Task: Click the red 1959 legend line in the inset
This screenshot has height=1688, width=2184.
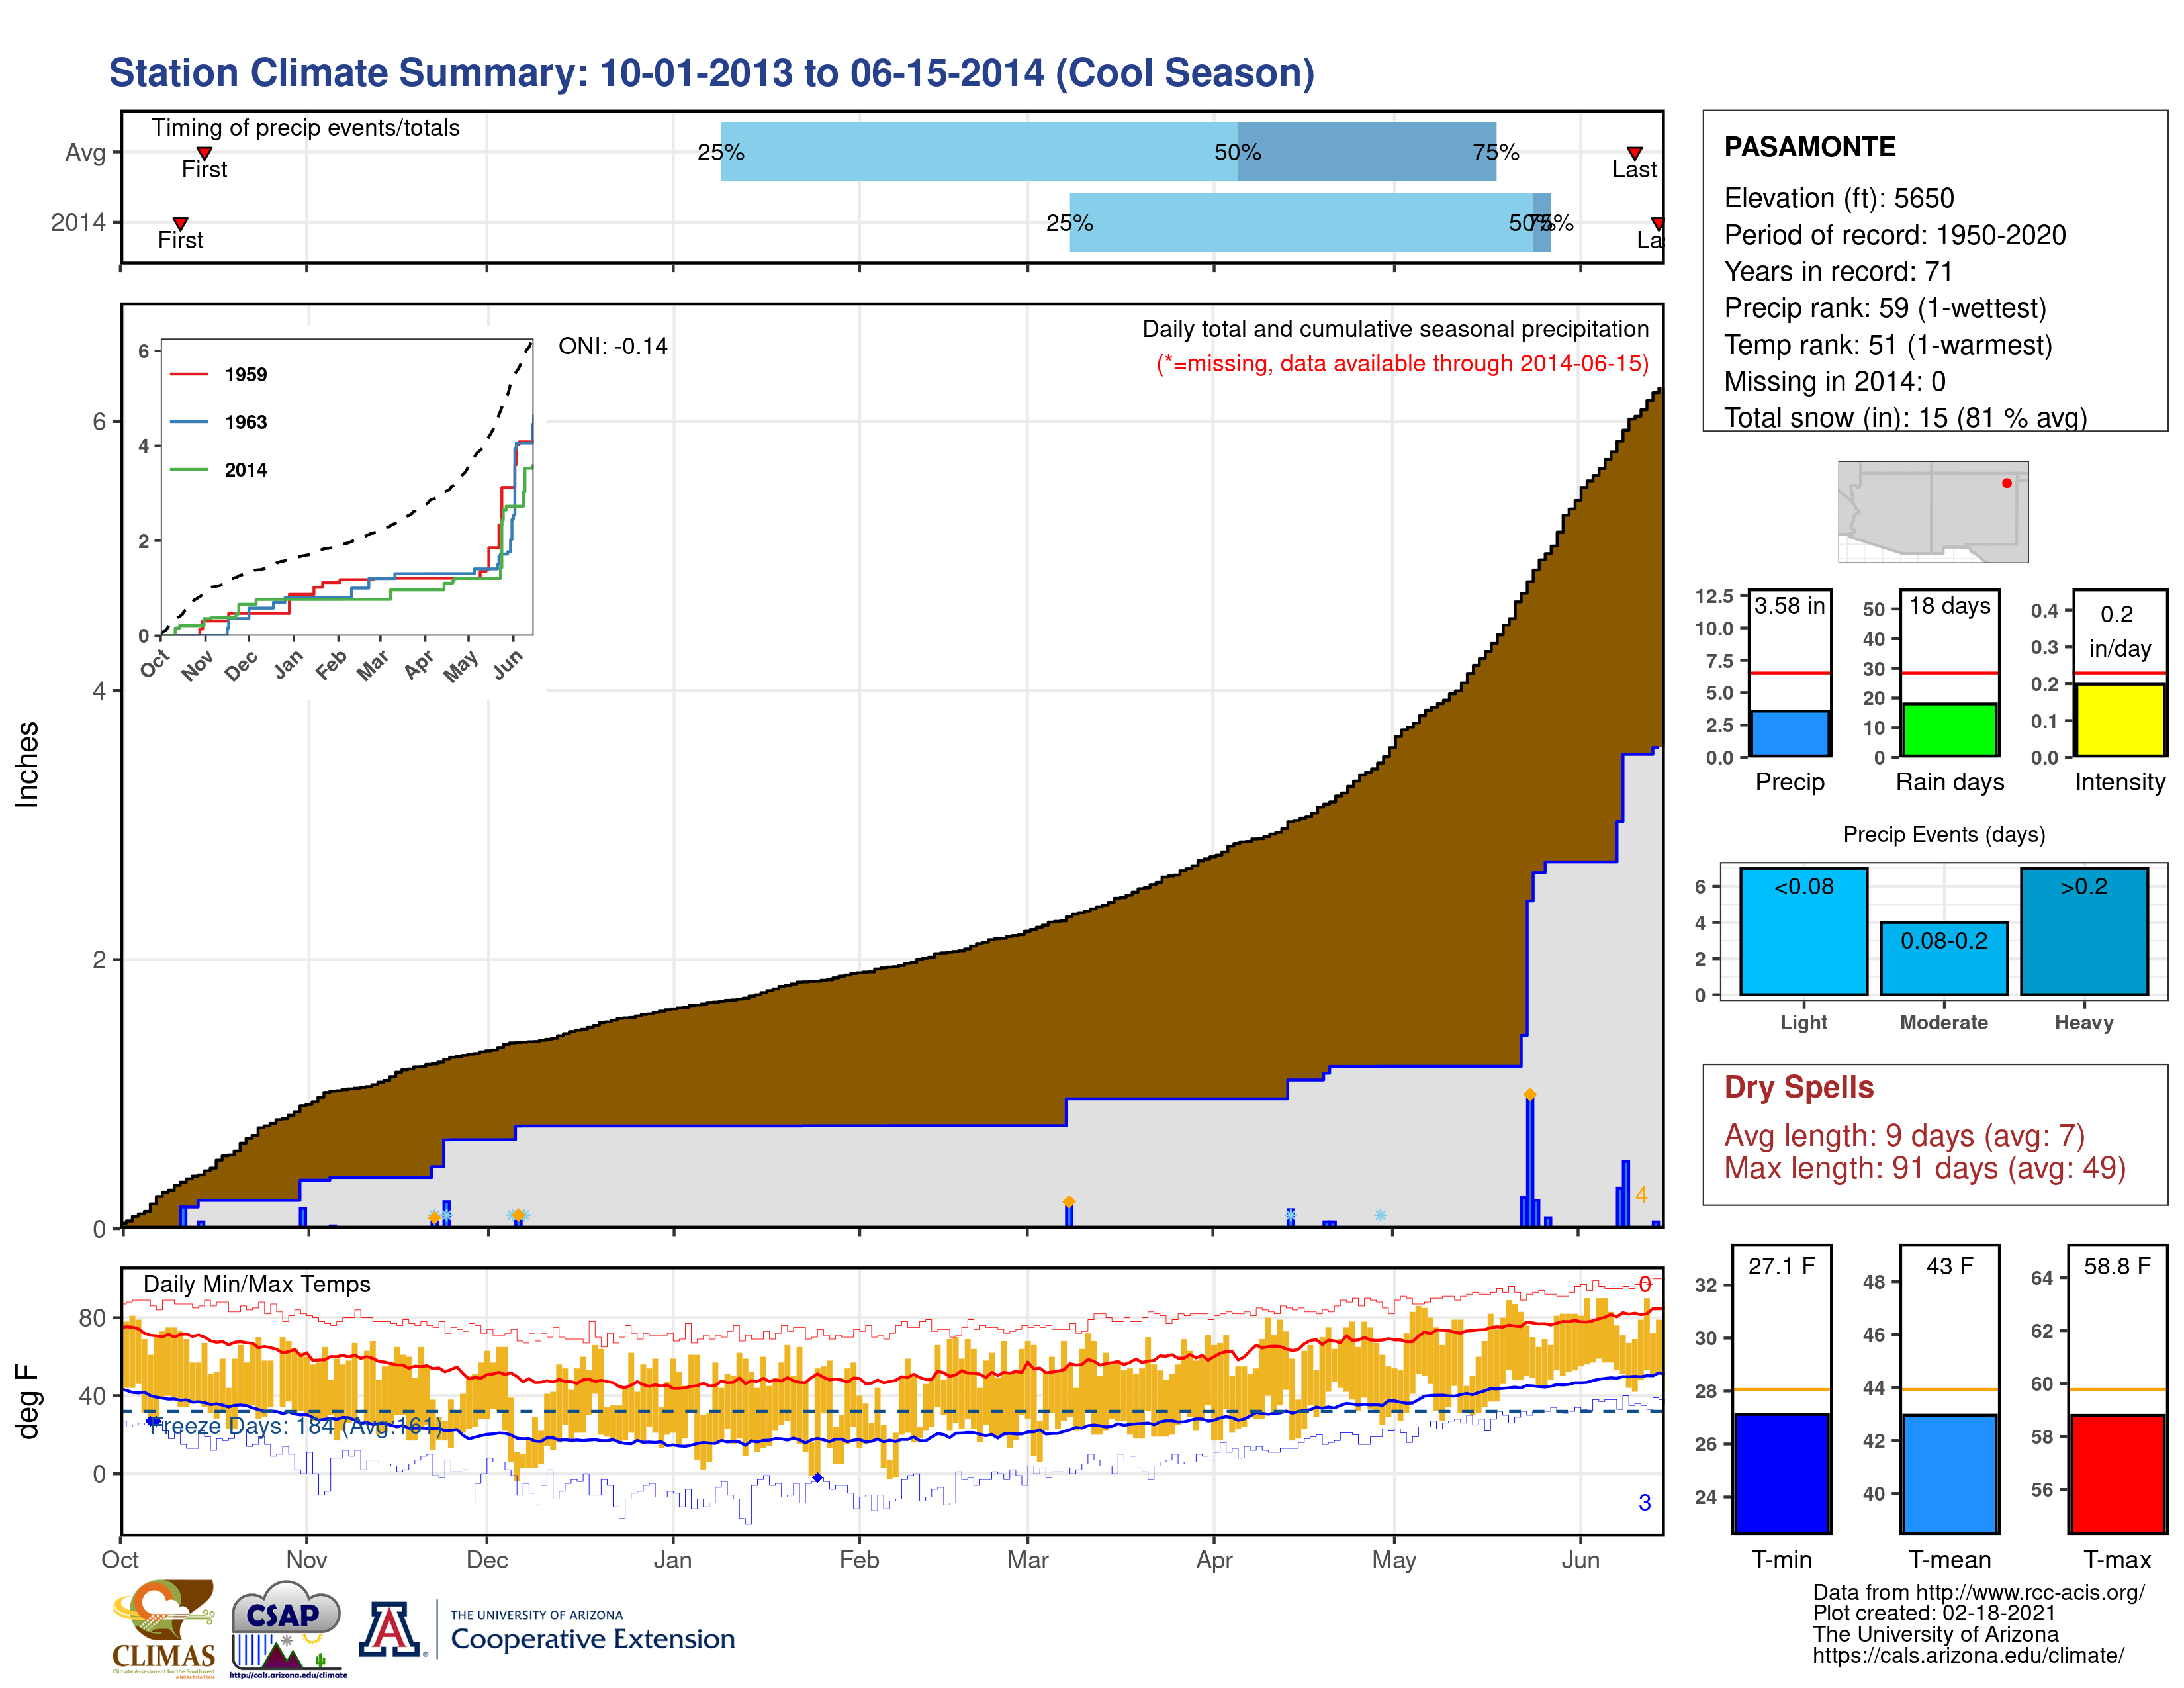Action: (189, 374)
